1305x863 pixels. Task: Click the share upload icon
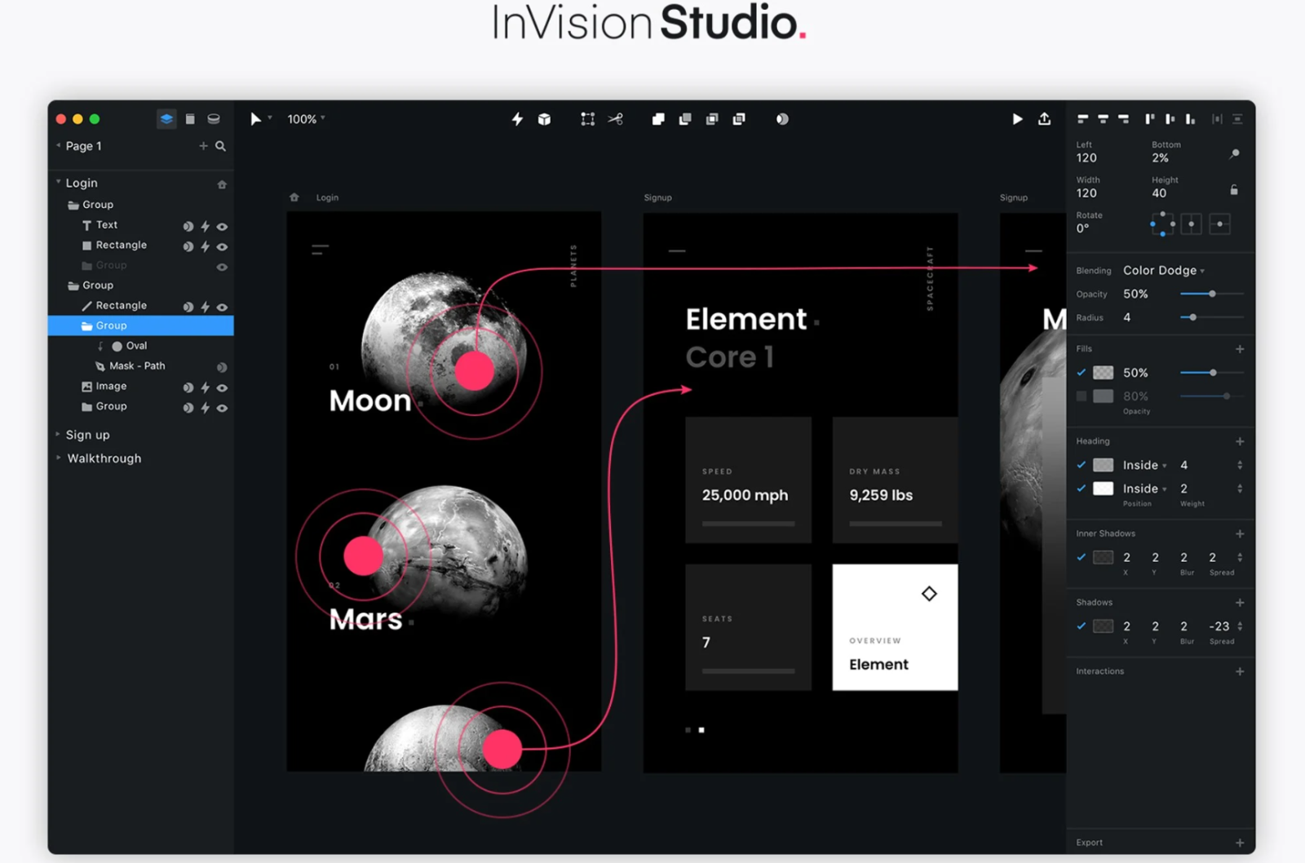click(x=1044, y=119)
